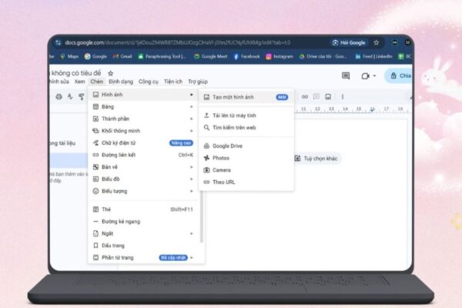Click the print icon in the toolbar
The width and height of the screenshot is (462, 308).
coord(59,96)
